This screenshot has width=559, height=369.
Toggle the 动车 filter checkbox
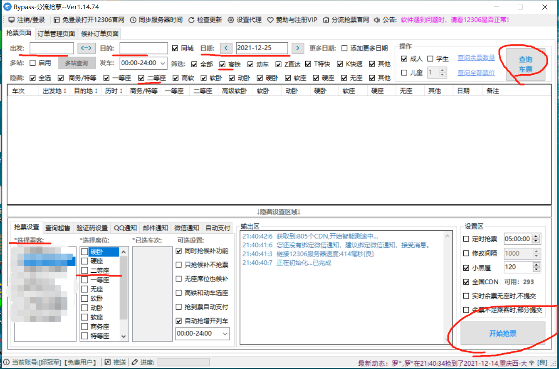(x=250, y=64)
